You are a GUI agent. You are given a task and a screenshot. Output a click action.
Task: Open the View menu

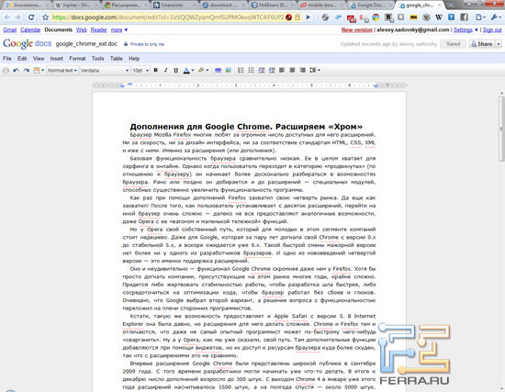(39, 59)
